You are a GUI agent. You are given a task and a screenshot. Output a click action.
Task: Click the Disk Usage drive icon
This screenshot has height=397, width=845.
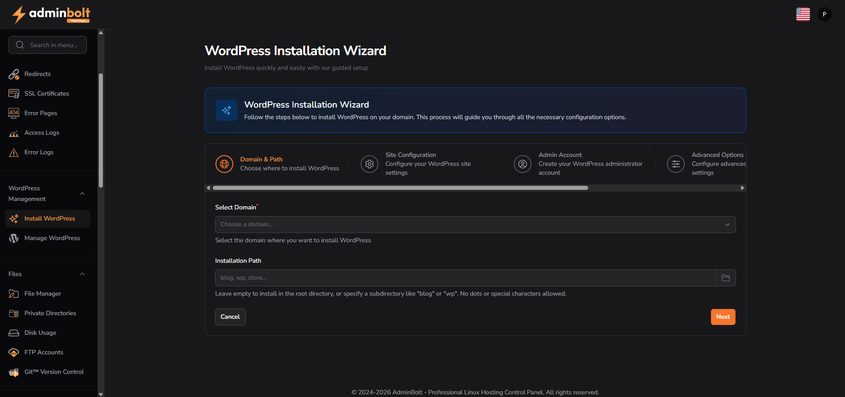[14, 333]
